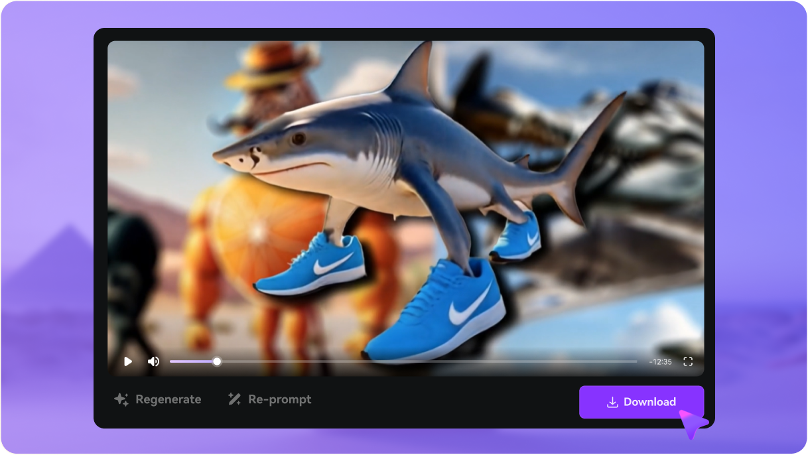
Task: Click the Regenerate button
Action: pyautogui.click(x=158, y=399)
